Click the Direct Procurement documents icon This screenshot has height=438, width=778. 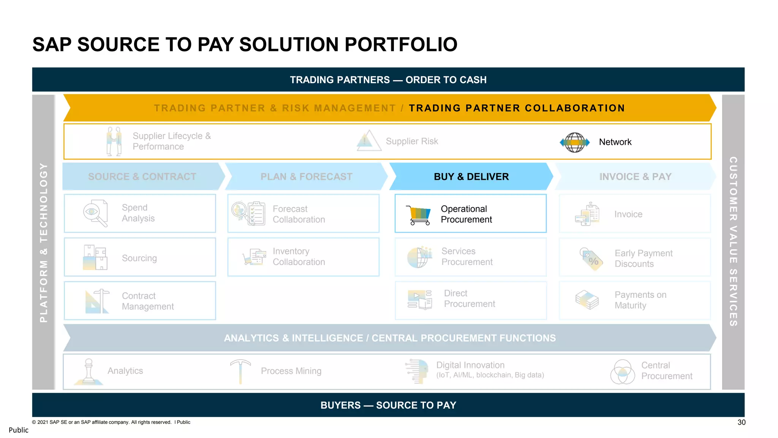(x=420, y=300)
